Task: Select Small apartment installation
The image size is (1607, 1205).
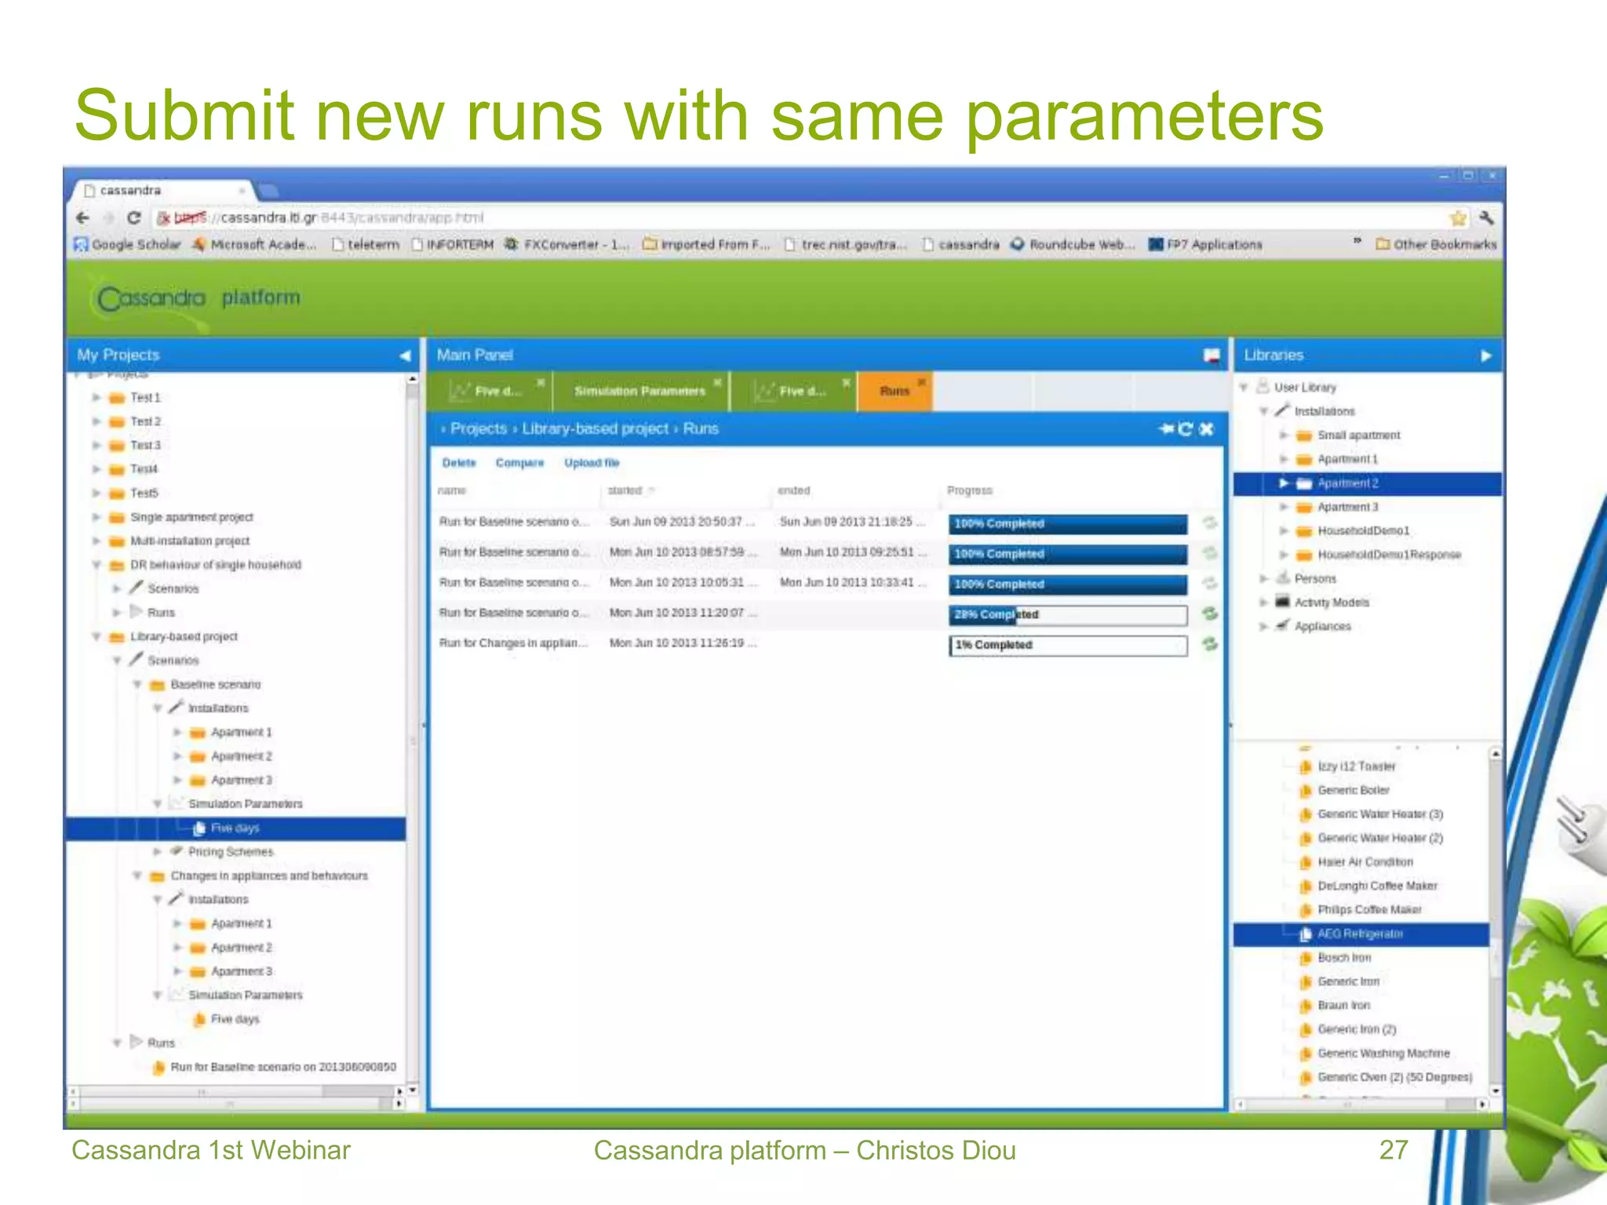Action: pyautogui.click(x=1358, y=435)
